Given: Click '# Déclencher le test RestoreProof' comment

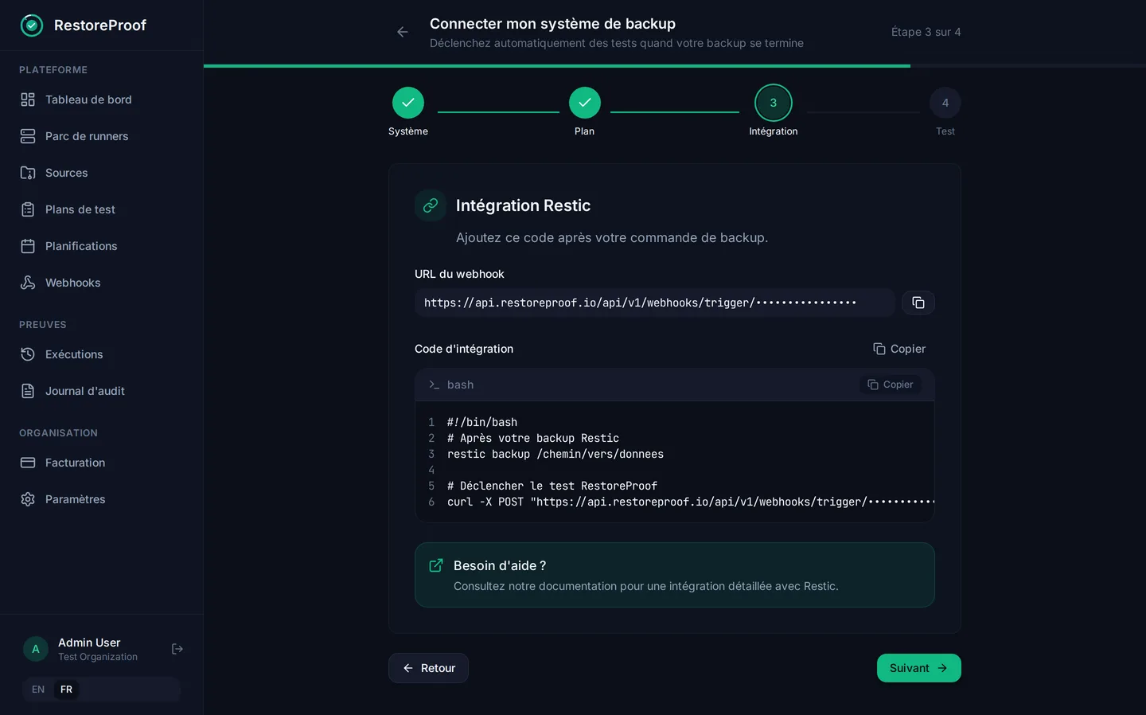Looking at the screenshot, I should click(552, 486).
